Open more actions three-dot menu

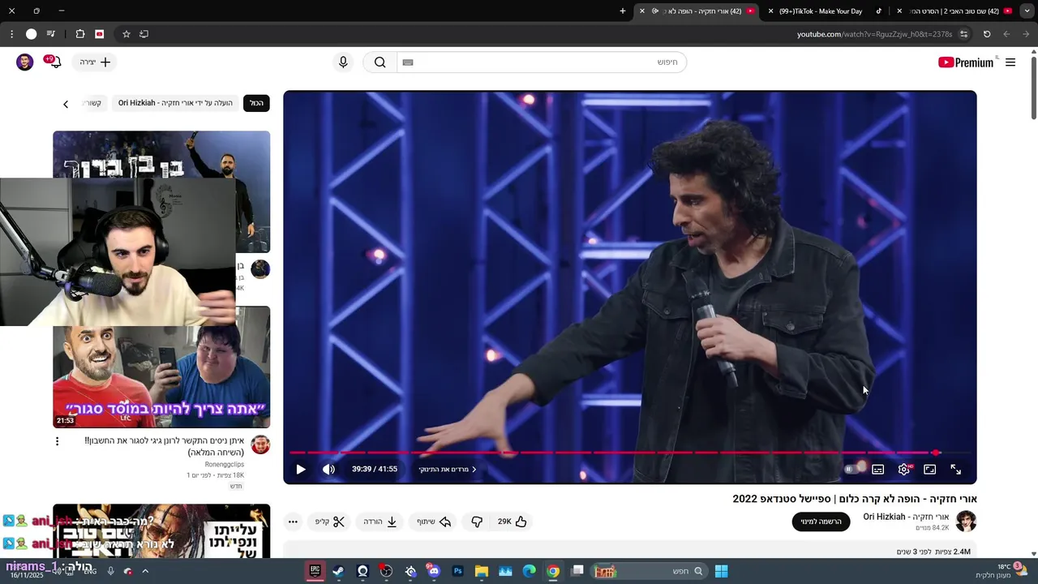click(293, 522)
